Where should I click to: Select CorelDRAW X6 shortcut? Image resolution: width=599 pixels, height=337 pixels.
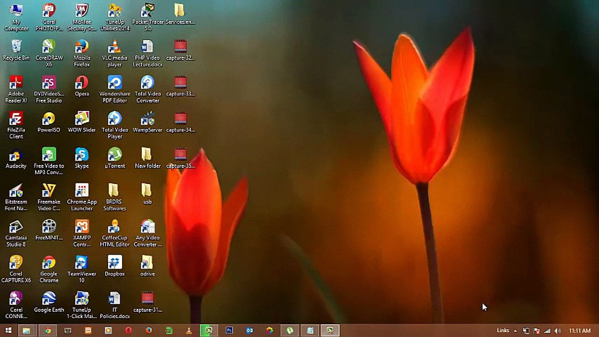(49, 53)
